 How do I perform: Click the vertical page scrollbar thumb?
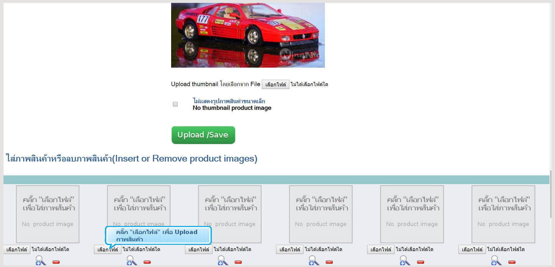(x=551, y=194)
